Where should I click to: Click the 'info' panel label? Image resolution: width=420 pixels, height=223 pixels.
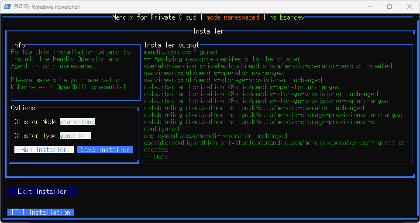18,45
